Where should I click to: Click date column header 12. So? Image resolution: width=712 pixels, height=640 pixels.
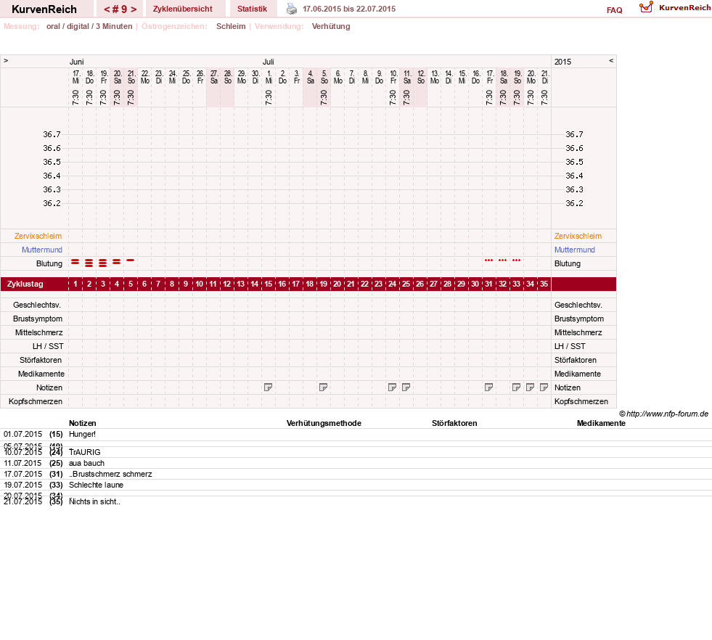coord(421,77)
